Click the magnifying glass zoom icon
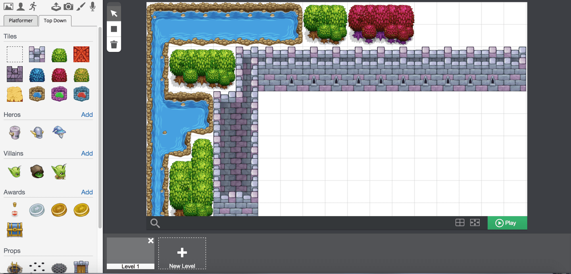This screenshot has height=274, width=571. [155, 223]
